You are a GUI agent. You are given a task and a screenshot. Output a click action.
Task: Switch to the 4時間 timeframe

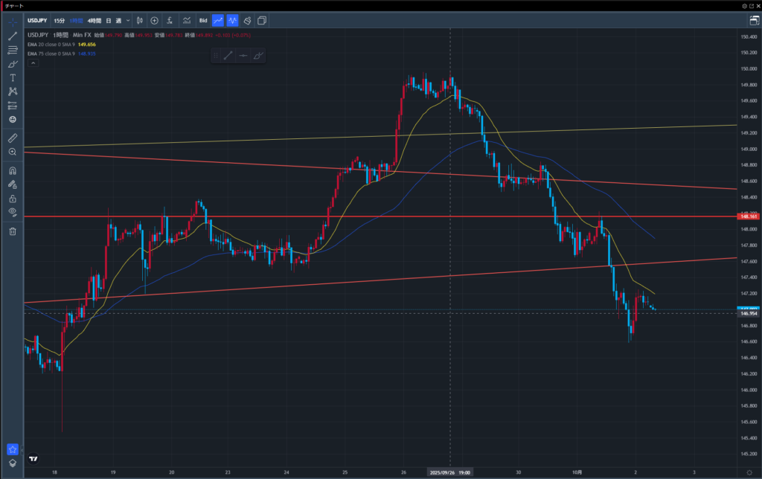[x=94, y=20]
